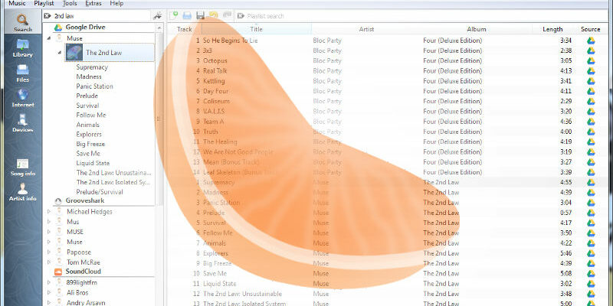Click the Playlist search filter icon
The height and width of the screenshot is (306, 613).
click(241, 16)
